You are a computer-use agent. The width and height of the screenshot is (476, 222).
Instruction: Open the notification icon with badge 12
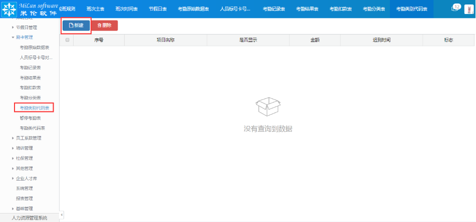pyautogui.click(x=454, y=9)
